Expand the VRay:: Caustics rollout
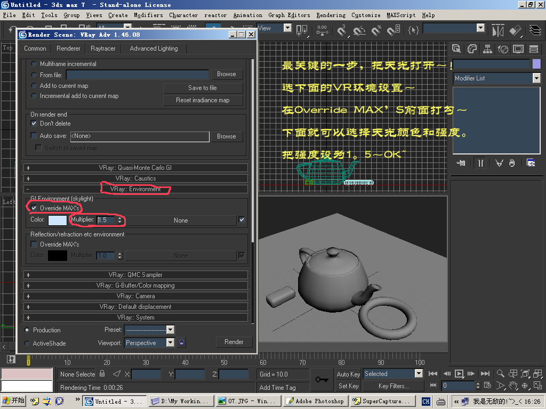546x409 pixels. pyautogui.click(x=135, y=178)
